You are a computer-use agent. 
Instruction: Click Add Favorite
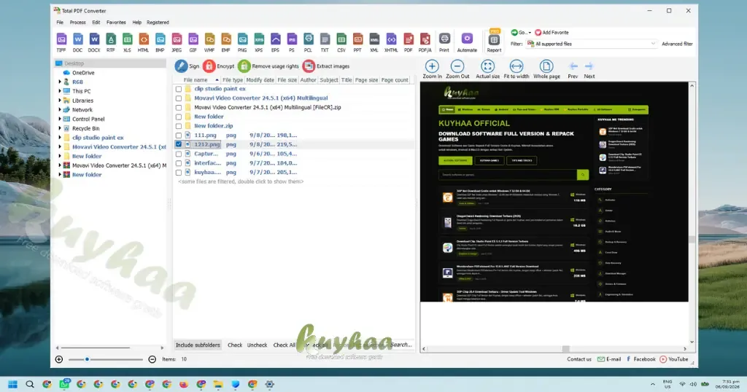551,32
